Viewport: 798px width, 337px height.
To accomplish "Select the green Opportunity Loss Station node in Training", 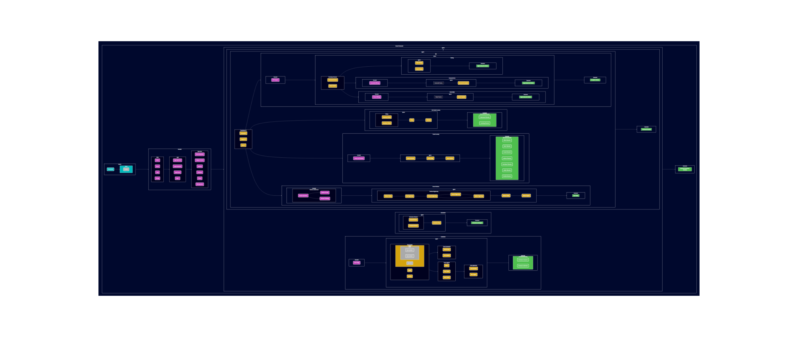I will 483,66.
